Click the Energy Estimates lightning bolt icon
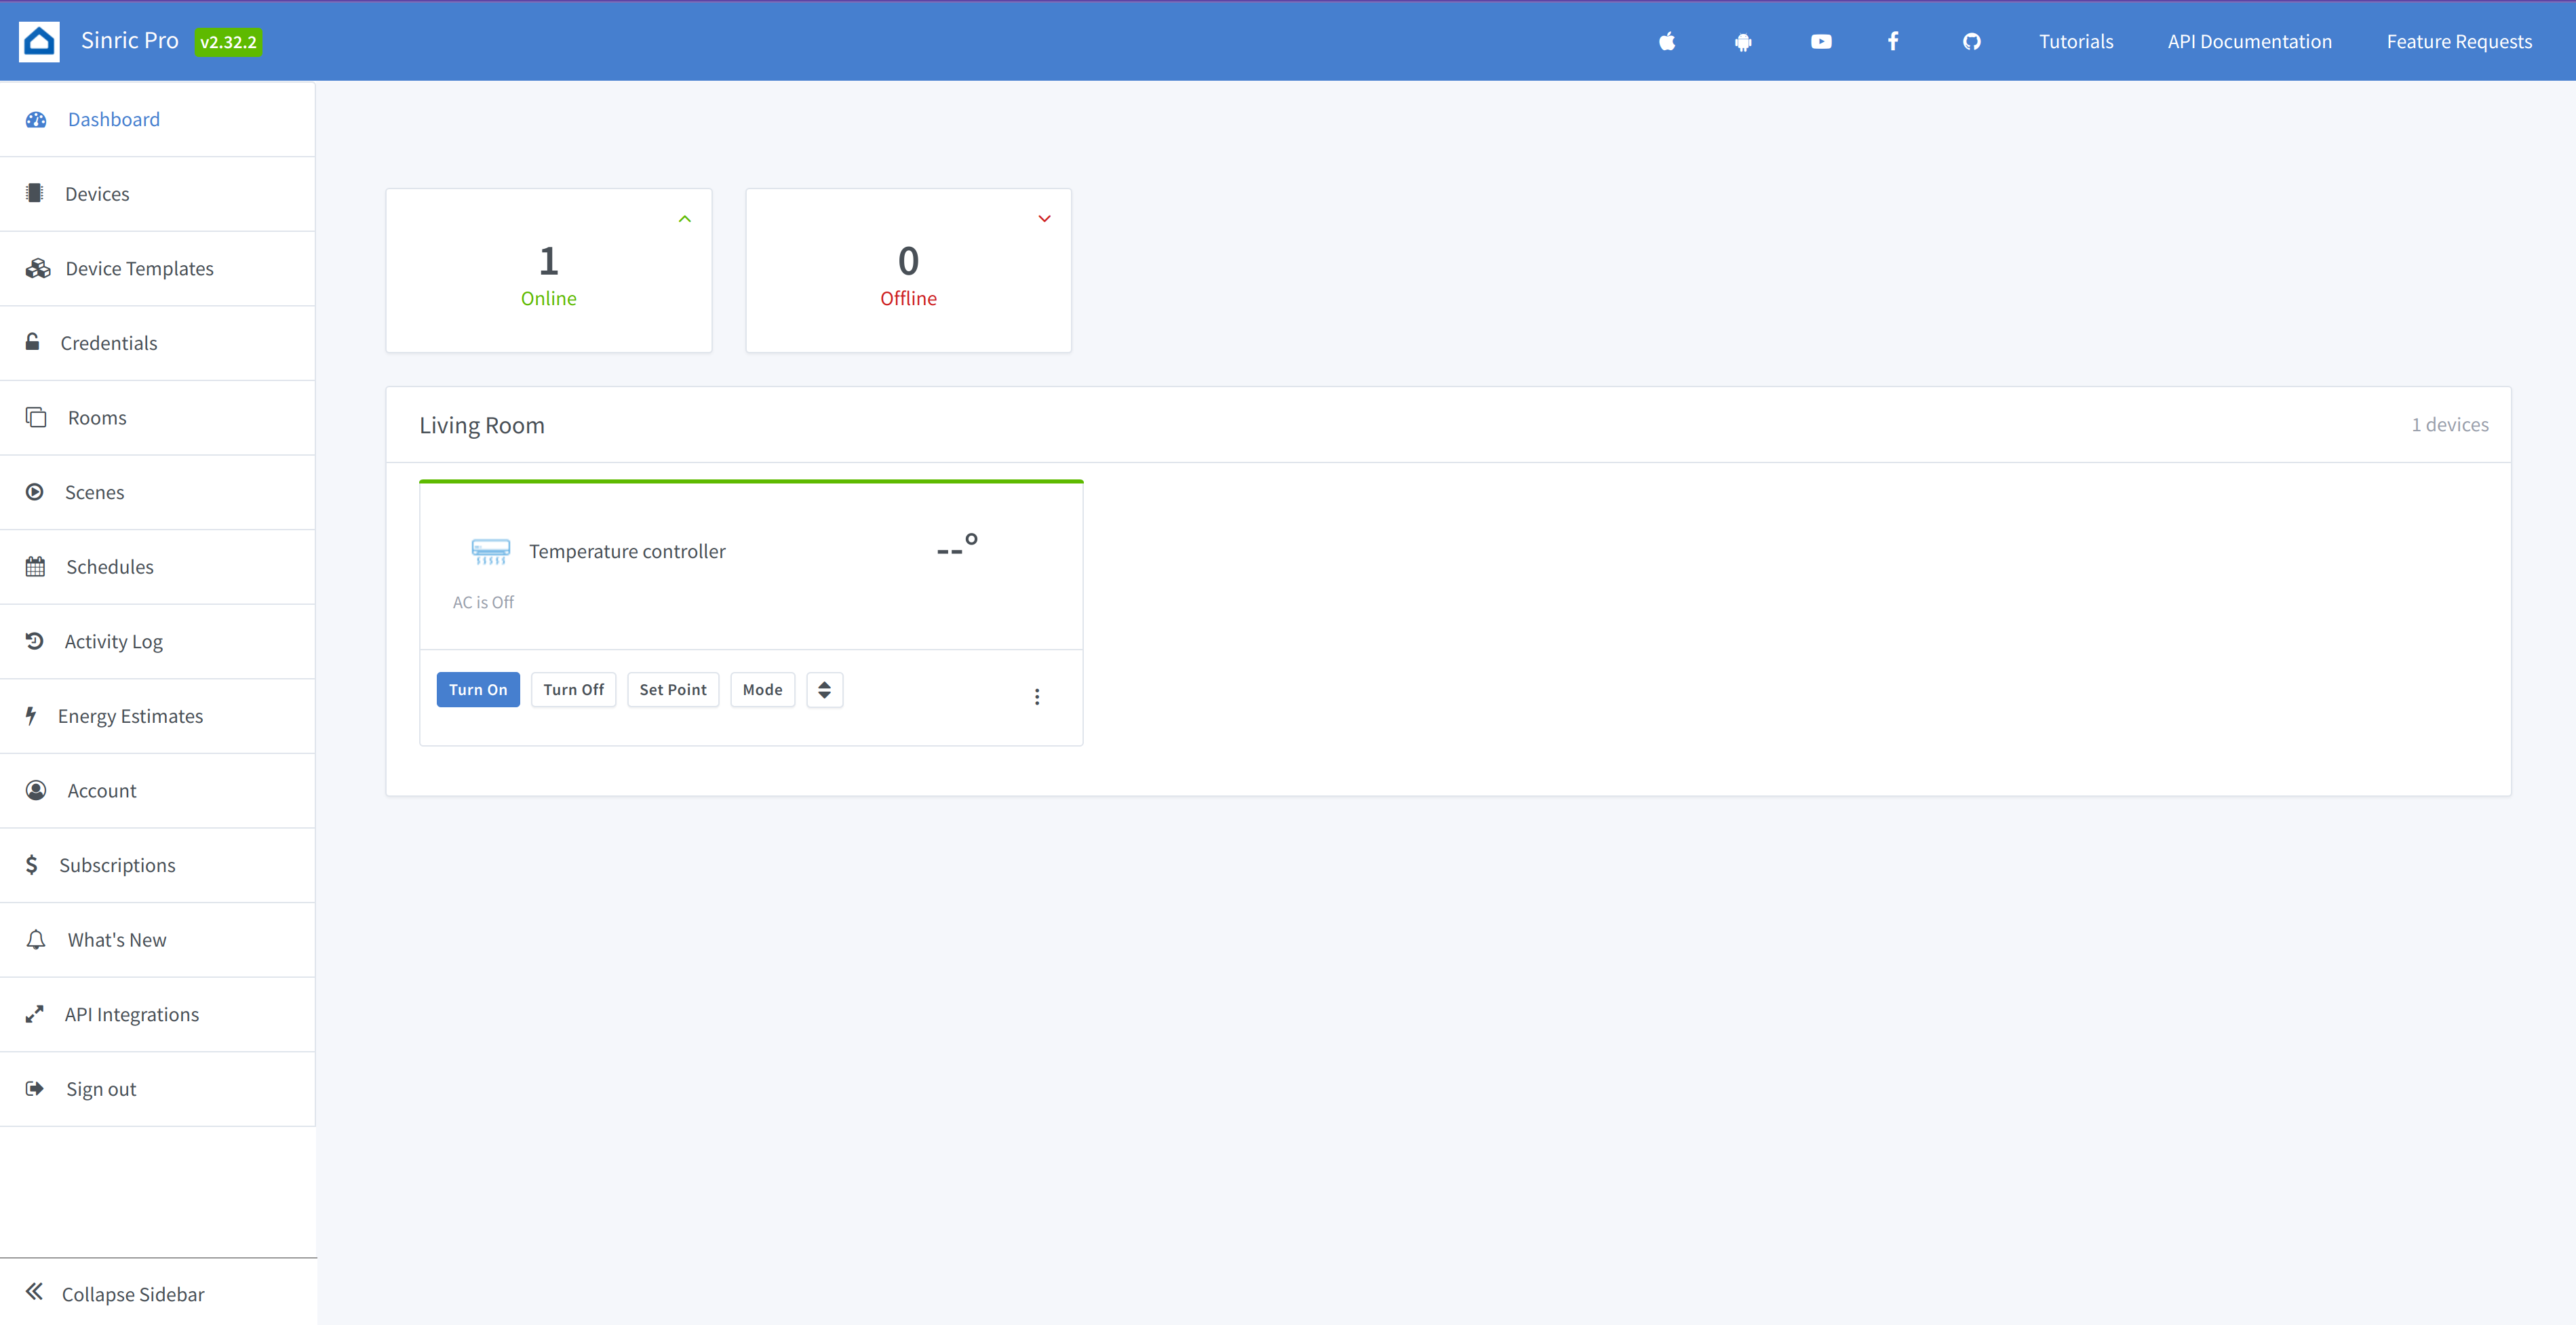This screenshot has height=1325, width=2576. coord(31,715)
